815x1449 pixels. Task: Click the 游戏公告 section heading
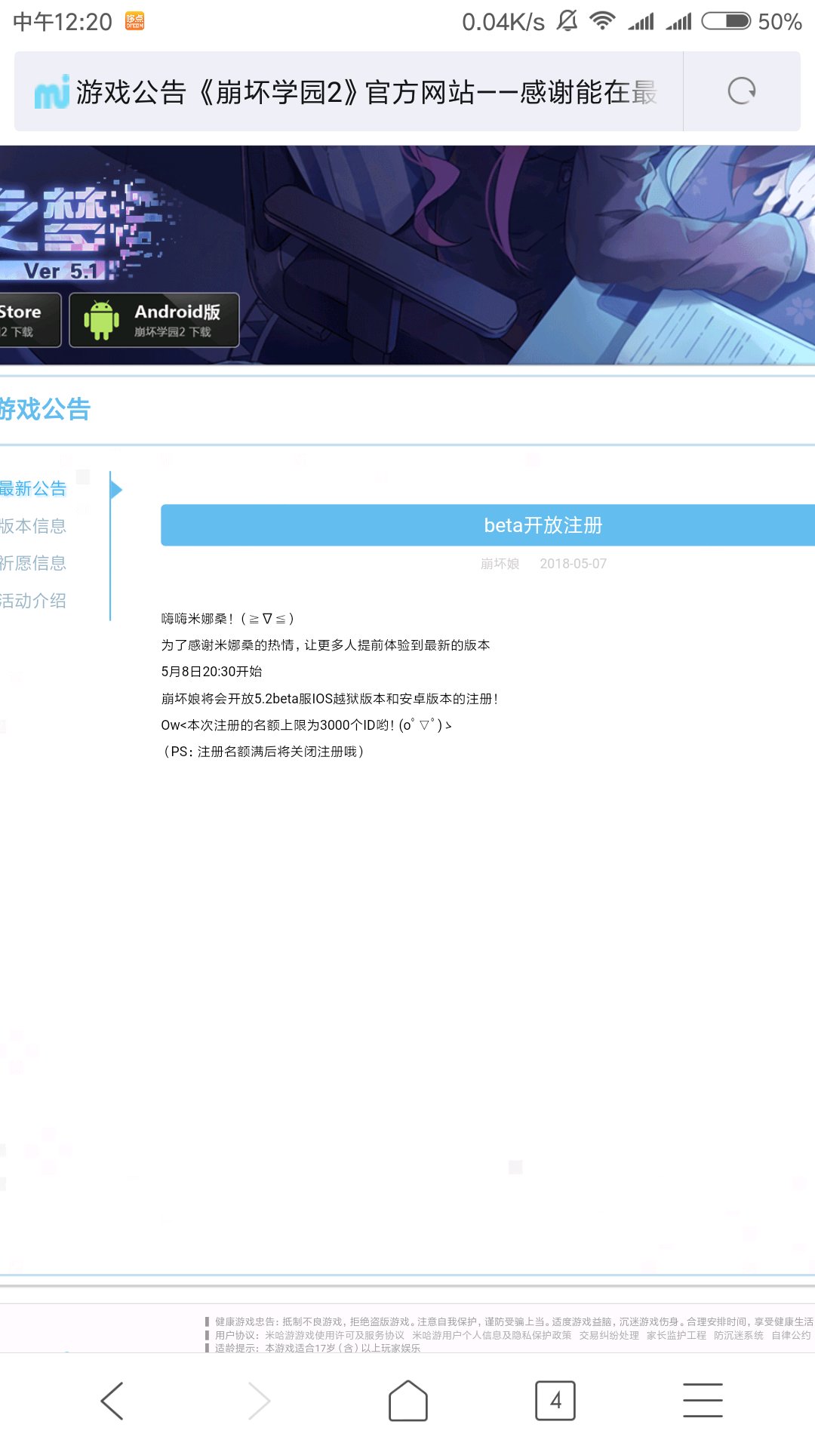(x=45, y=409)
